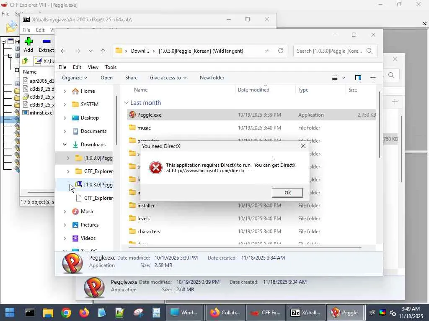
Task: Close the You need DirectX dialog
Action: pos(303,146)
